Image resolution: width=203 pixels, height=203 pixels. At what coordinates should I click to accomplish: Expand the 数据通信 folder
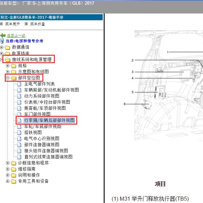1,47
